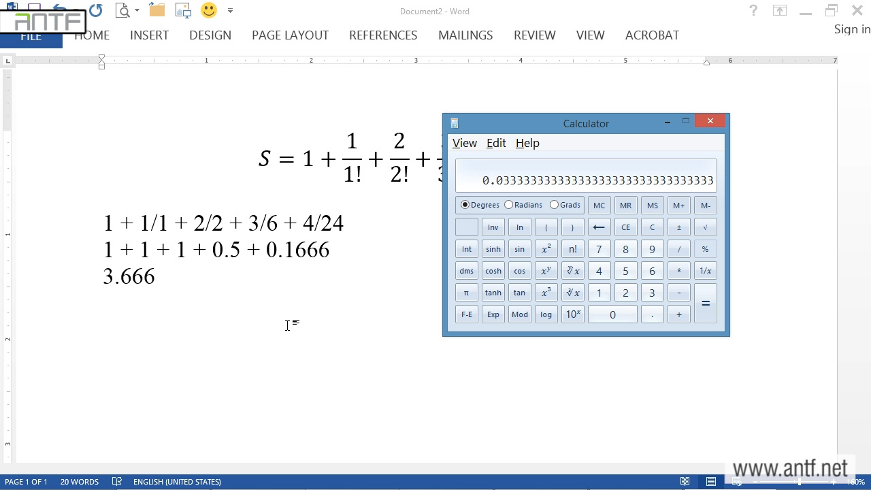Switch to the INSERT ribbon tab
The height and width of the screenshot is (490, 871).
149,35
